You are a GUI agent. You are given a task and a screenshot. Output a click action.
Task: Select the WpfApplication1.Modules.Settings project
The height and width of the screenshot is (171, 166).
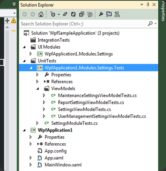[79, 54]
